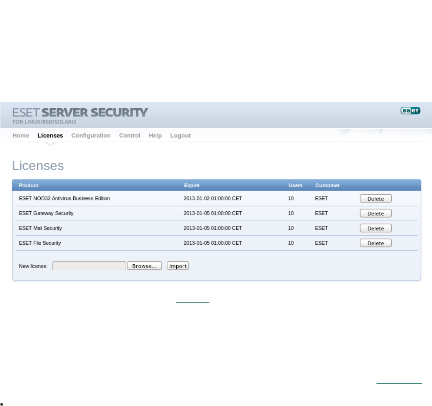Delete the ESET Gateway Security license
Image resolution: width=432 pixels, height=406 pixels.
375,213
